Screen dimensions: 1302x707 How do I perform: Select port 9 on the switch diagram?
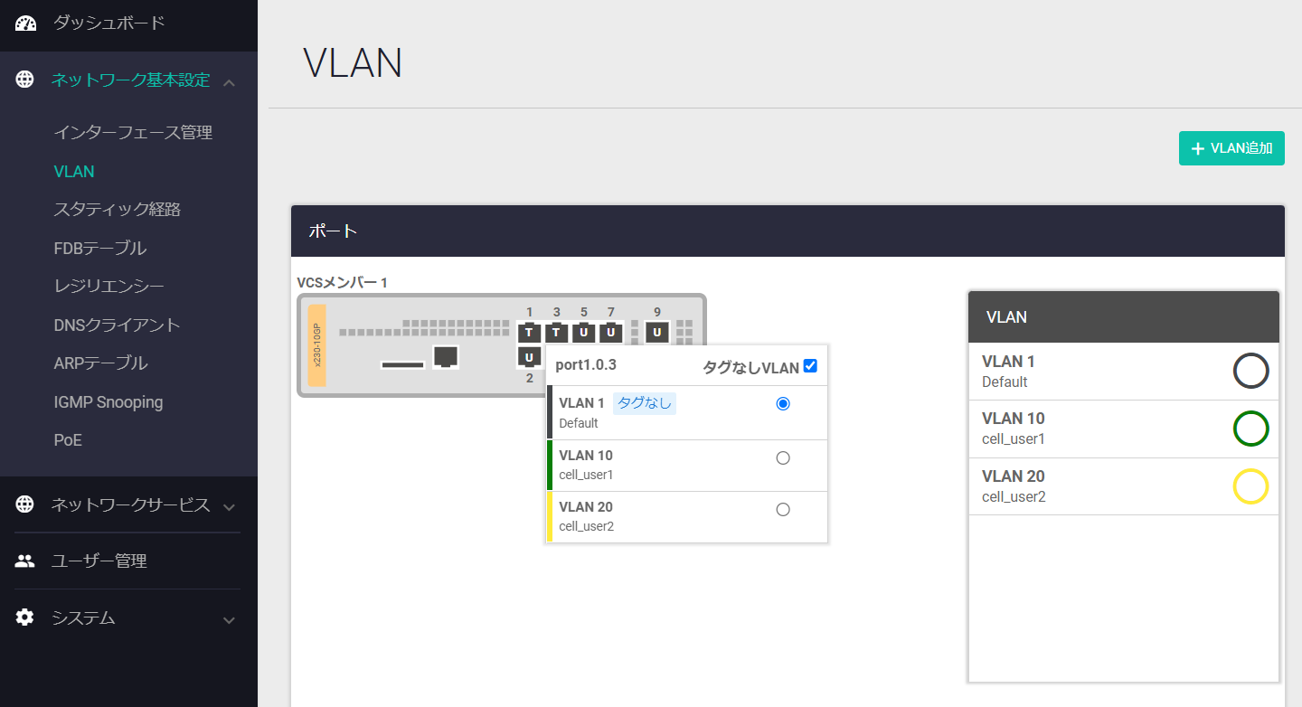click(x=657, y=333)
